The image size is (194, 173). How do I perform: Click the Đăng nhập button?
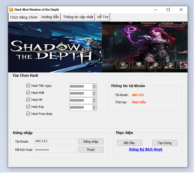(91, 142)
